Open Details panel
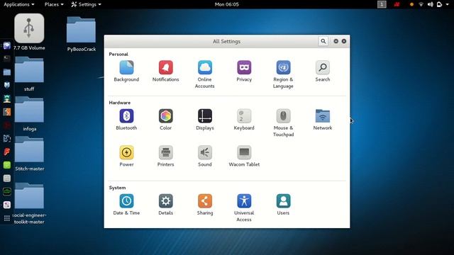Image resolution: width=454 pixels, height=255 pixels. 165,205
